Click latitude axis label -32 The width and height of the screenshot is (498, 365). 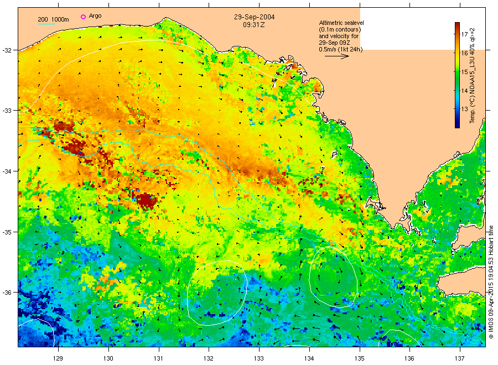(x=7, y=50)
